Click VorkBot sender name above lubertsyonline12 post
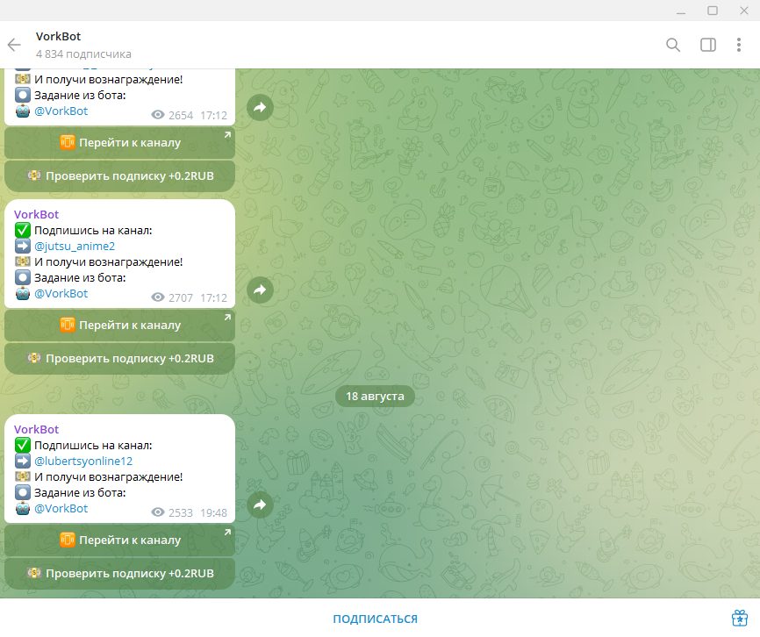 [x=36, y=429]
